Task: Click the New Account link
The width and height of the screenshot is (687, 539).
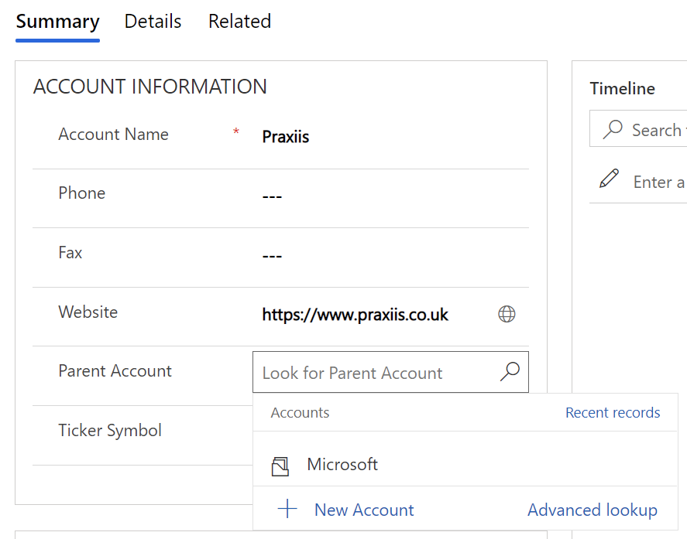Action: tap(364, 510)
